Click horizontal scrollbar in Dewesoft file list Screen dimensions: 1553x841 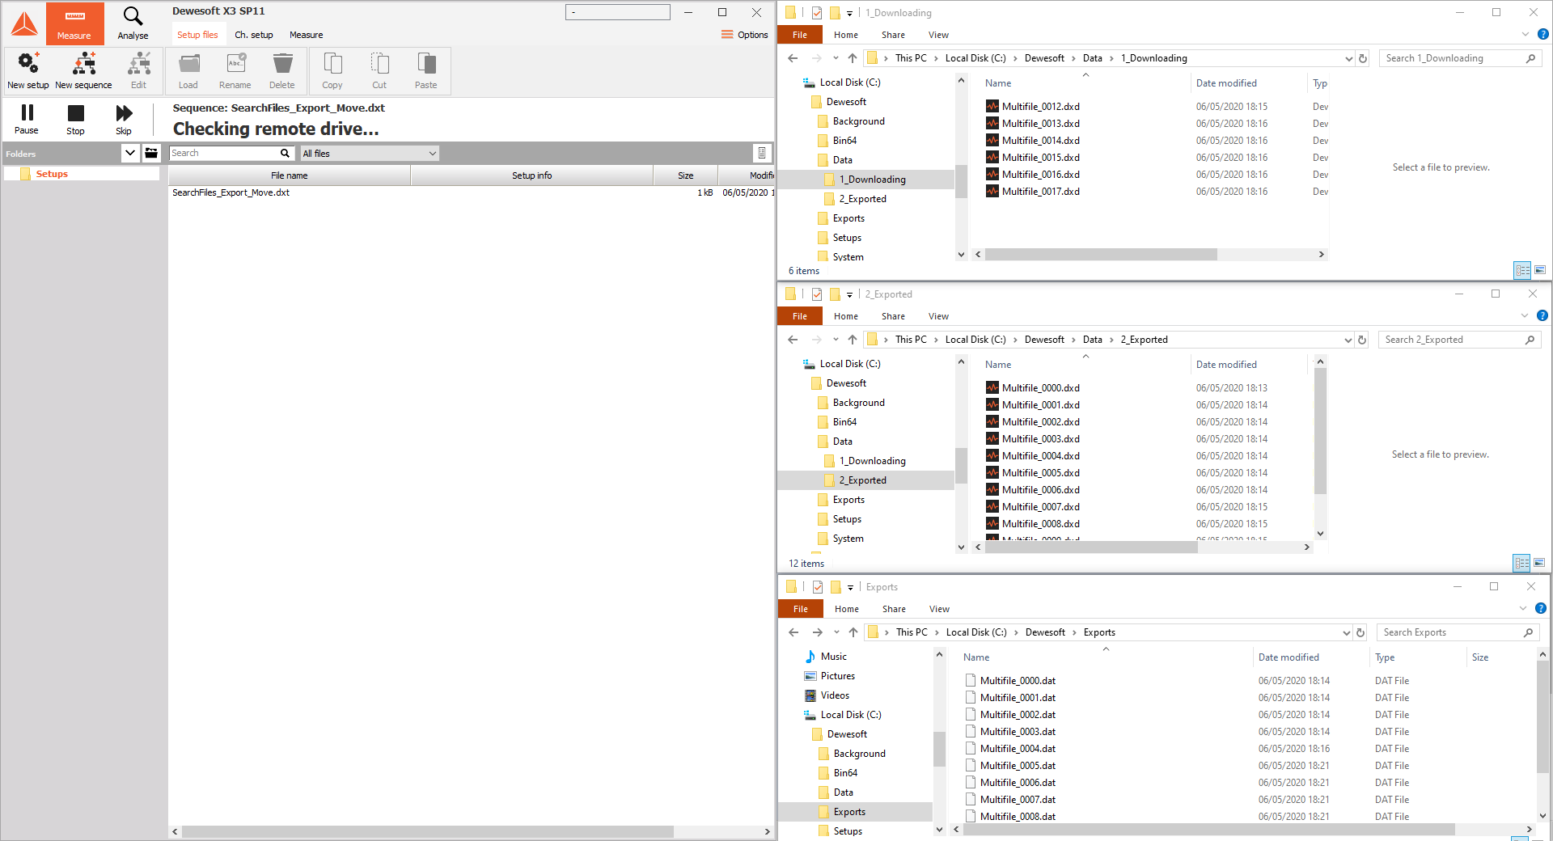[427, 831]
